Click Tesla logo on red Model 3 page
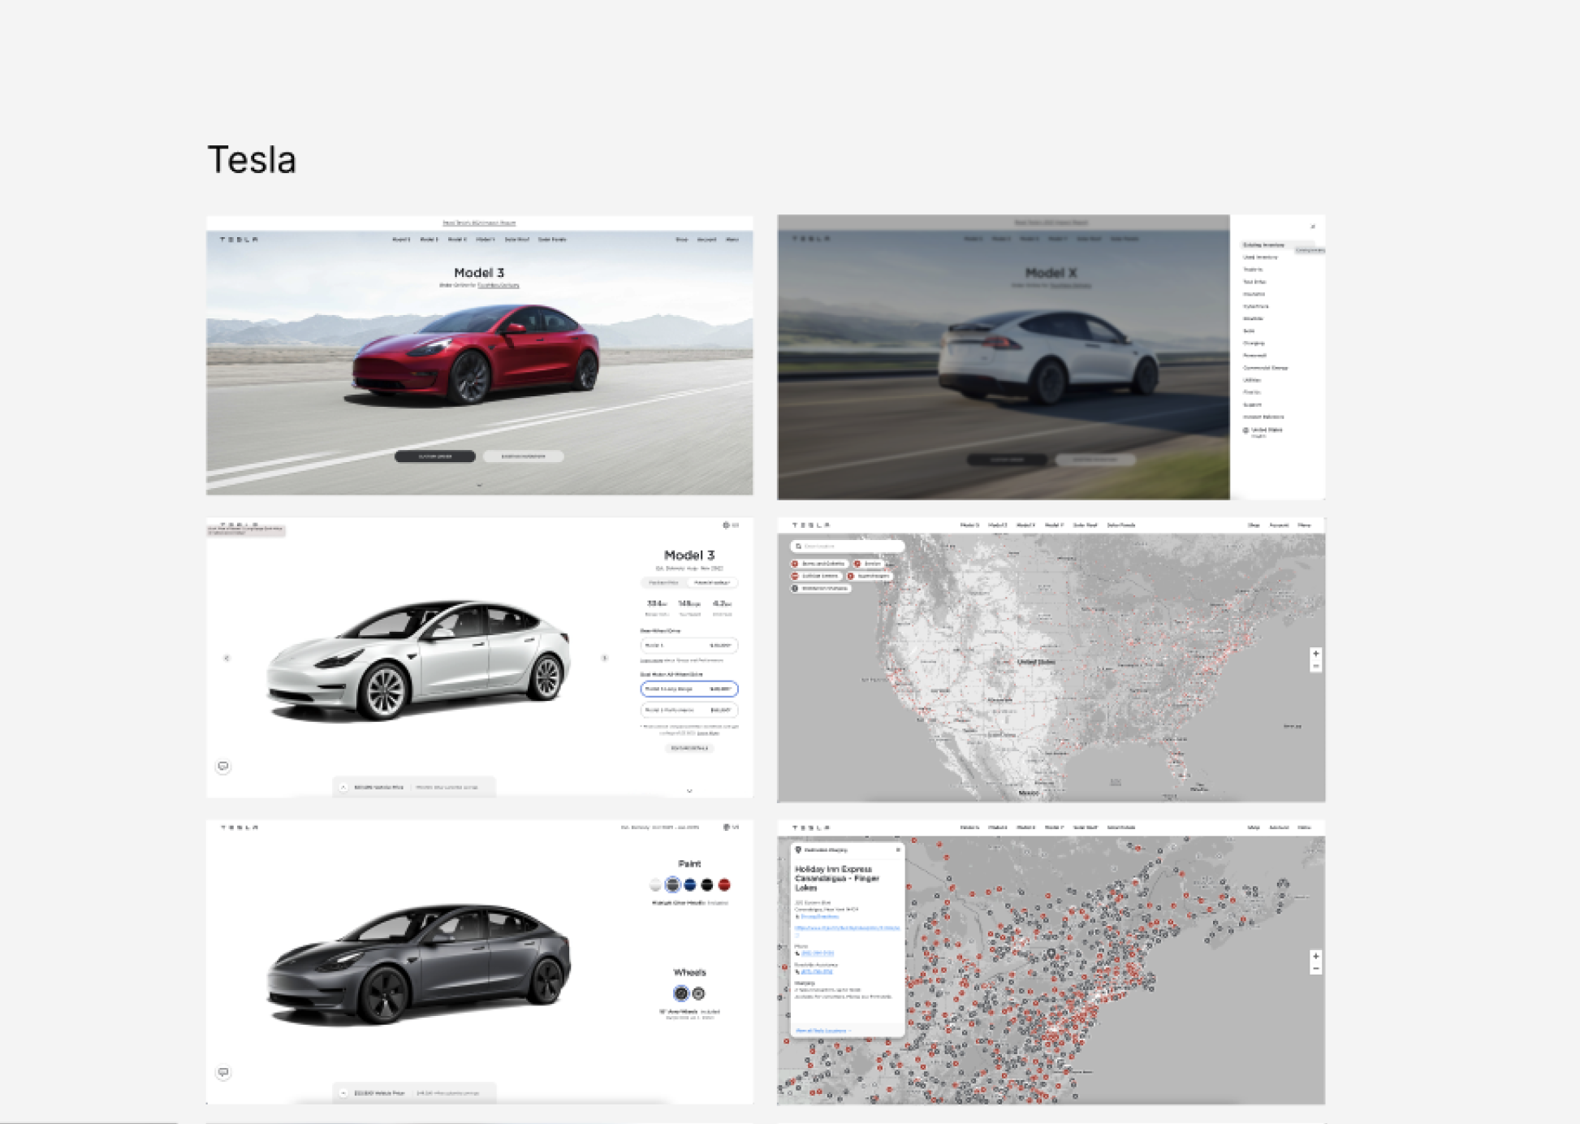This screenshot has width=1580, height=1124. [239, 240]
